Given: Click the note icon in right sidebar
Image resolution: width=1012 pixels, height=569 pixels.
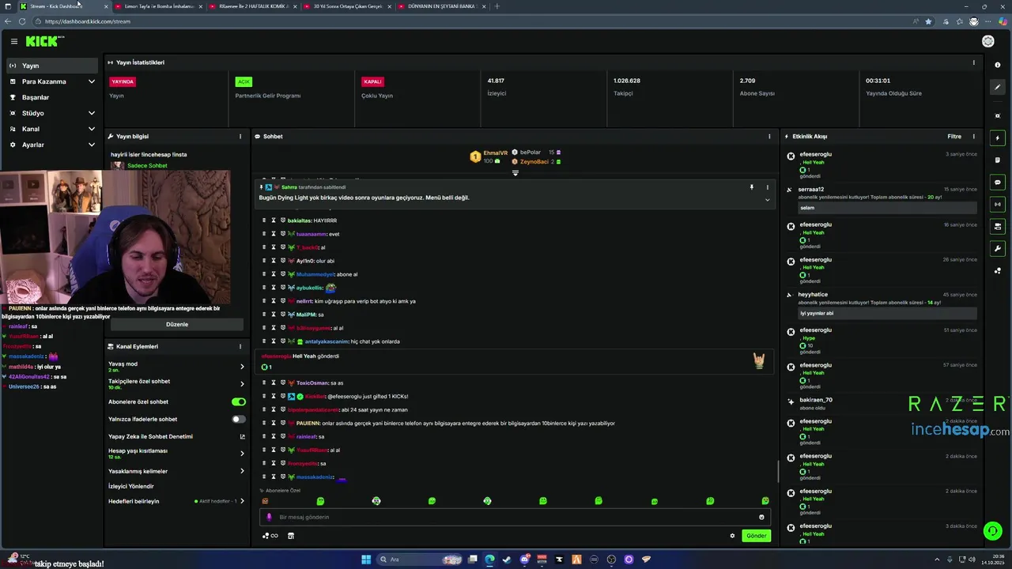Looking at the screenshot, I should (x=998, y=160).
